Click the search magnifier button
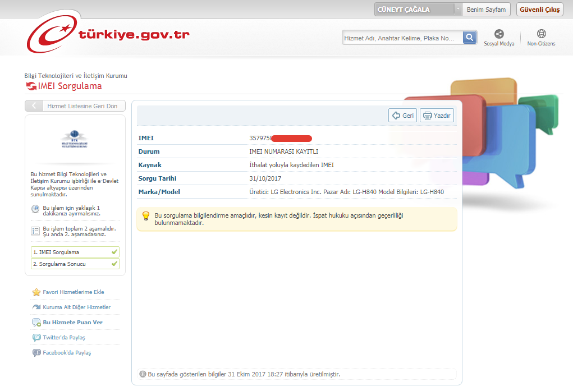 (470, 37)
